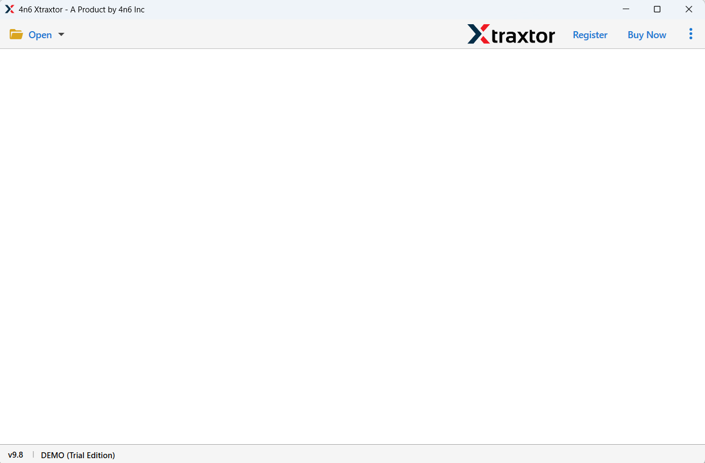Reveal open options with the chevron
Viewport: 705px width, 463px height.
pyautogui.click(x=61, y=34)
